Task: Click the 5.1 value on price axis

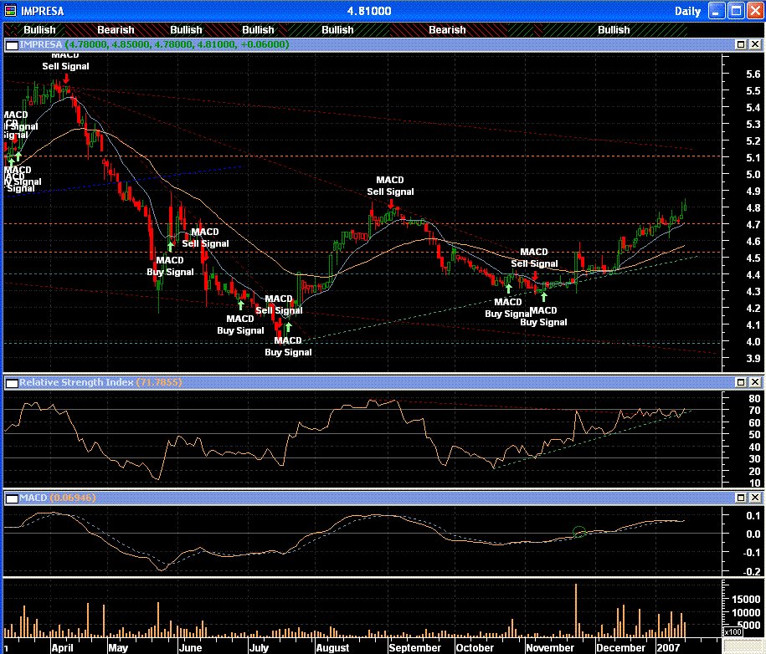Action: pyautogui.click(x=753, y=157)
